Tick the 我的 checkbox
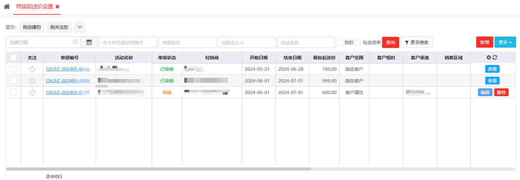520x180 pixels. (x=339, y=43)
